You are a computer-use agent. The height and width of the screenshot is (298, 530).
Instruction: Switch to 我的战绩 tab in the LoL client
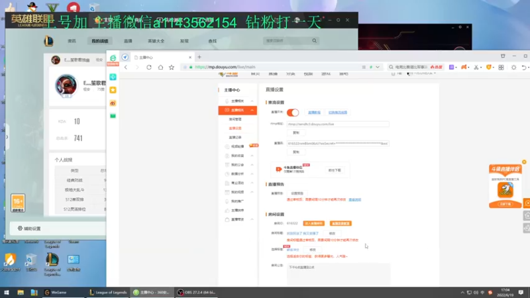click(x=100, y=41)
